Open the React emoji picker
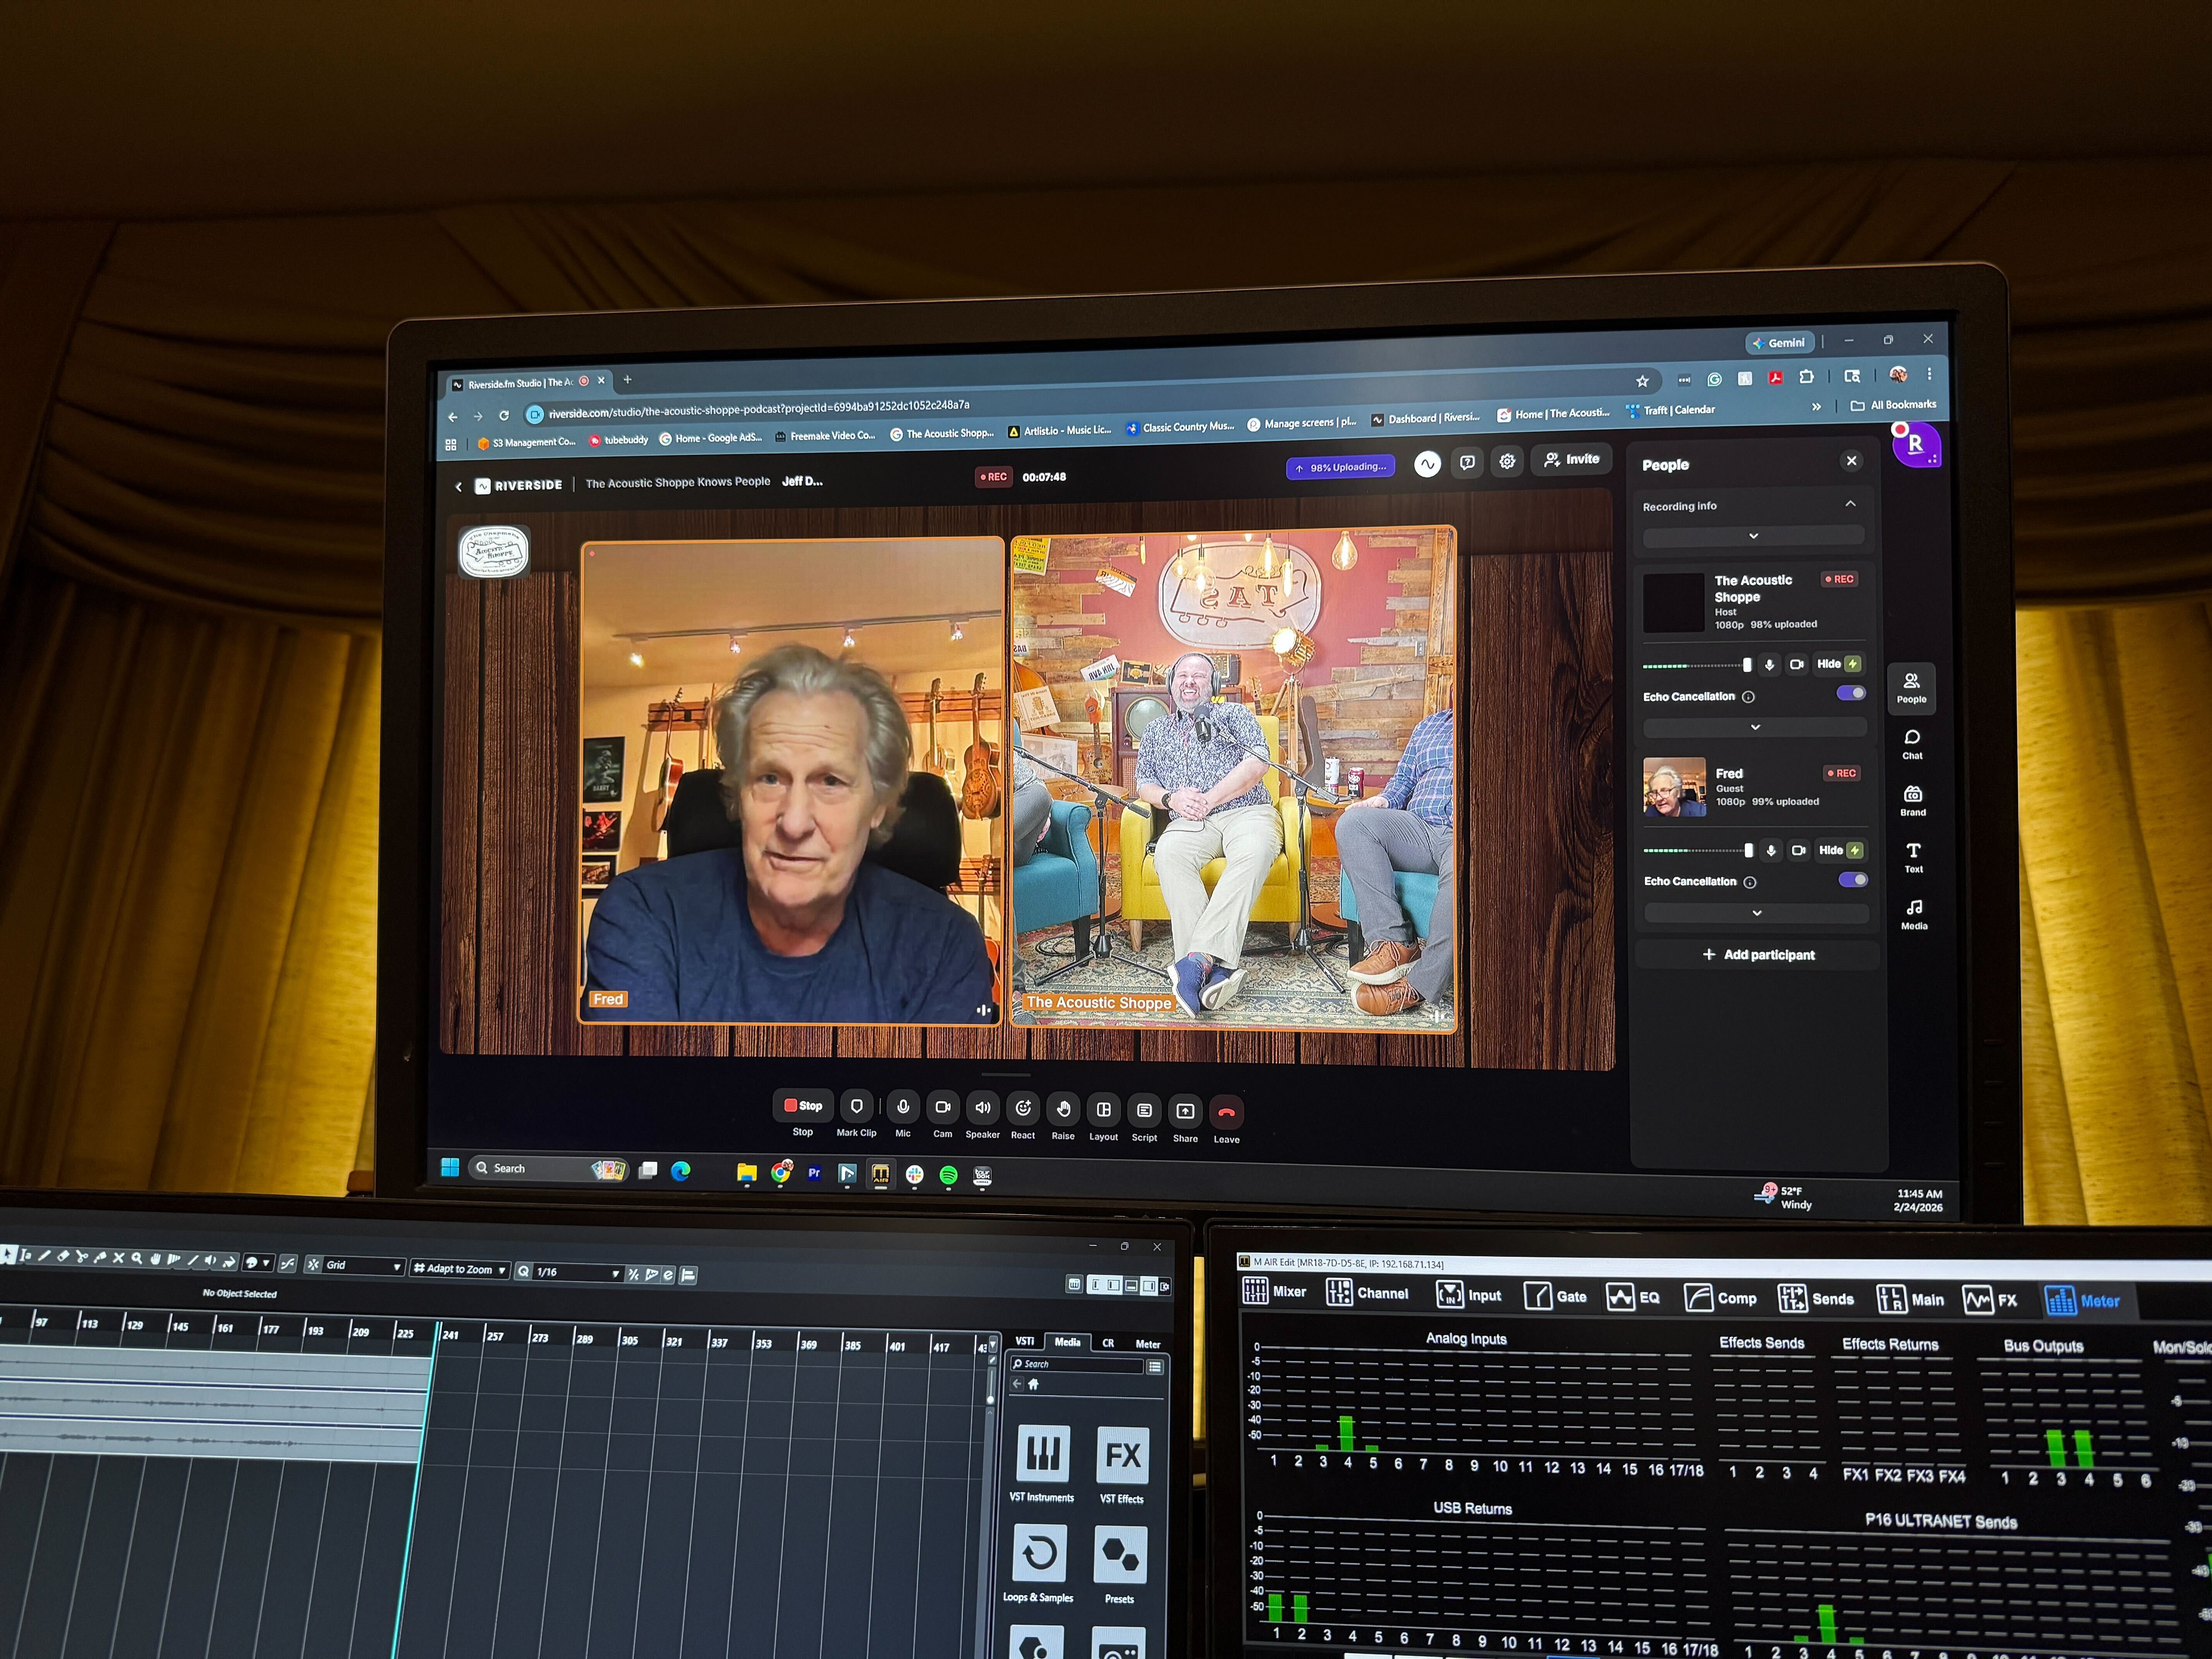Viewport: 2212px width, 1659px height. [1024, 1107]
